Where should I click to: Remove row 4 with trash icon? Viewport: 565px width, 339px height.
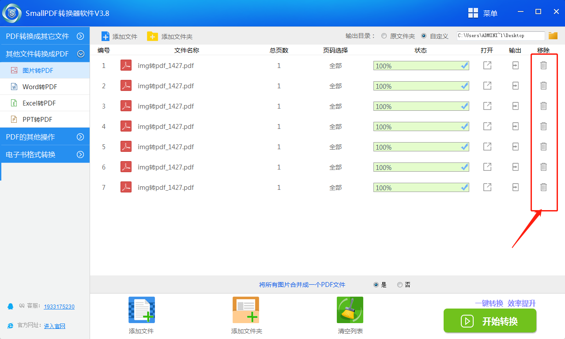544,126
